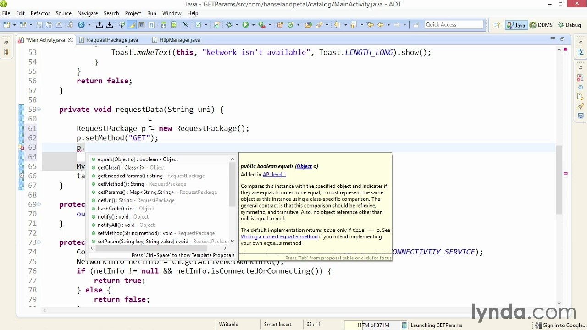
Task: Click the Save All icon in toolbar
Action: pos(49,25)
